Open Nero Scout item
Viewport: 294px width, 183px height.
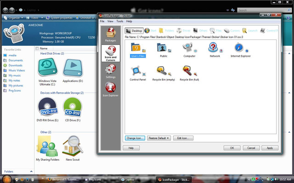(x=73, y=148)
